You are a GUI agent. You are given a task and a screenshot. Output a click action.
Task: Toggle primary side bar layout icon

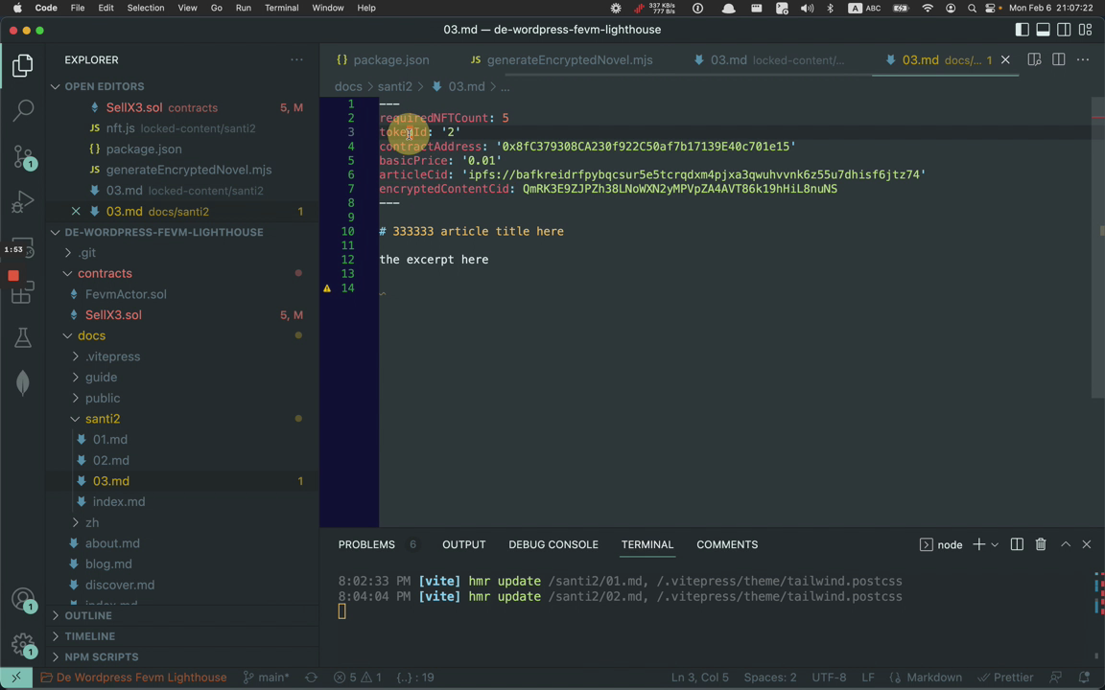tap(1022, 30)
